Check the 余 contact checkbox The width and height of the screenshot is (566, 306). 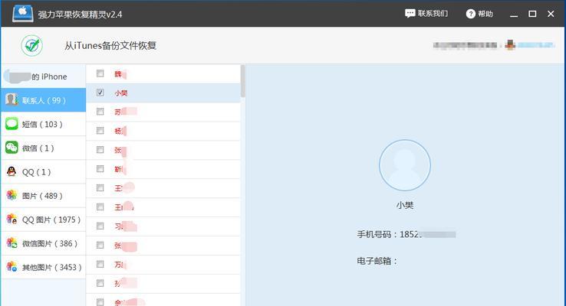point(100,302)
